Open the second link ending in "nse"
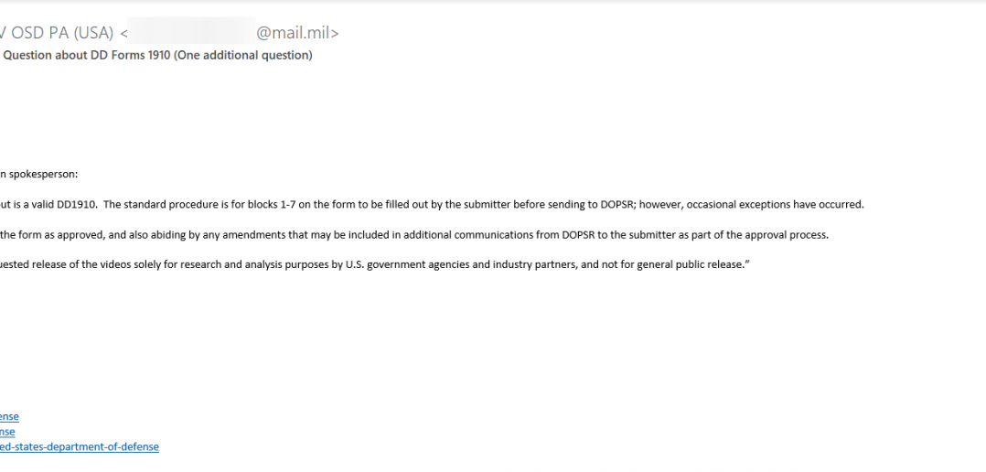 click(7, 432)
